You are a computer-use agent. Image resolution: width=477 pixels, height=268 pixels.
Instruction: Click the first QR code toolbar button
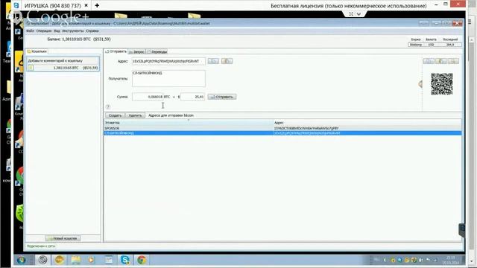click(429, 61)
